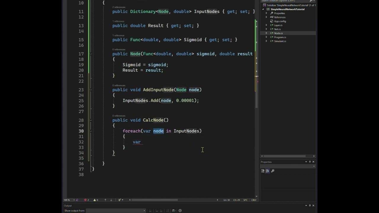This screenshot has width=379, height=213.
Task: Select App.config in Solution Explorer
Action: tap(280, 21)
